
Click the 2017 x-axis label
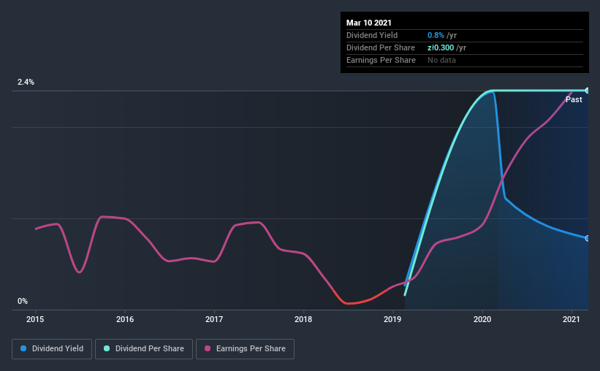pos(214,319)
